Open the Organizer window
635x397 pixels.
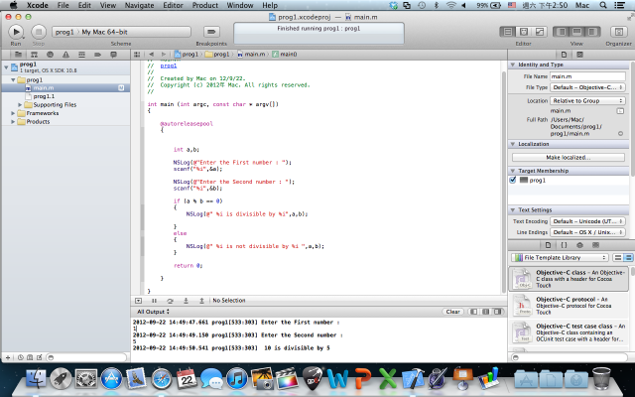tap(618, 32)
